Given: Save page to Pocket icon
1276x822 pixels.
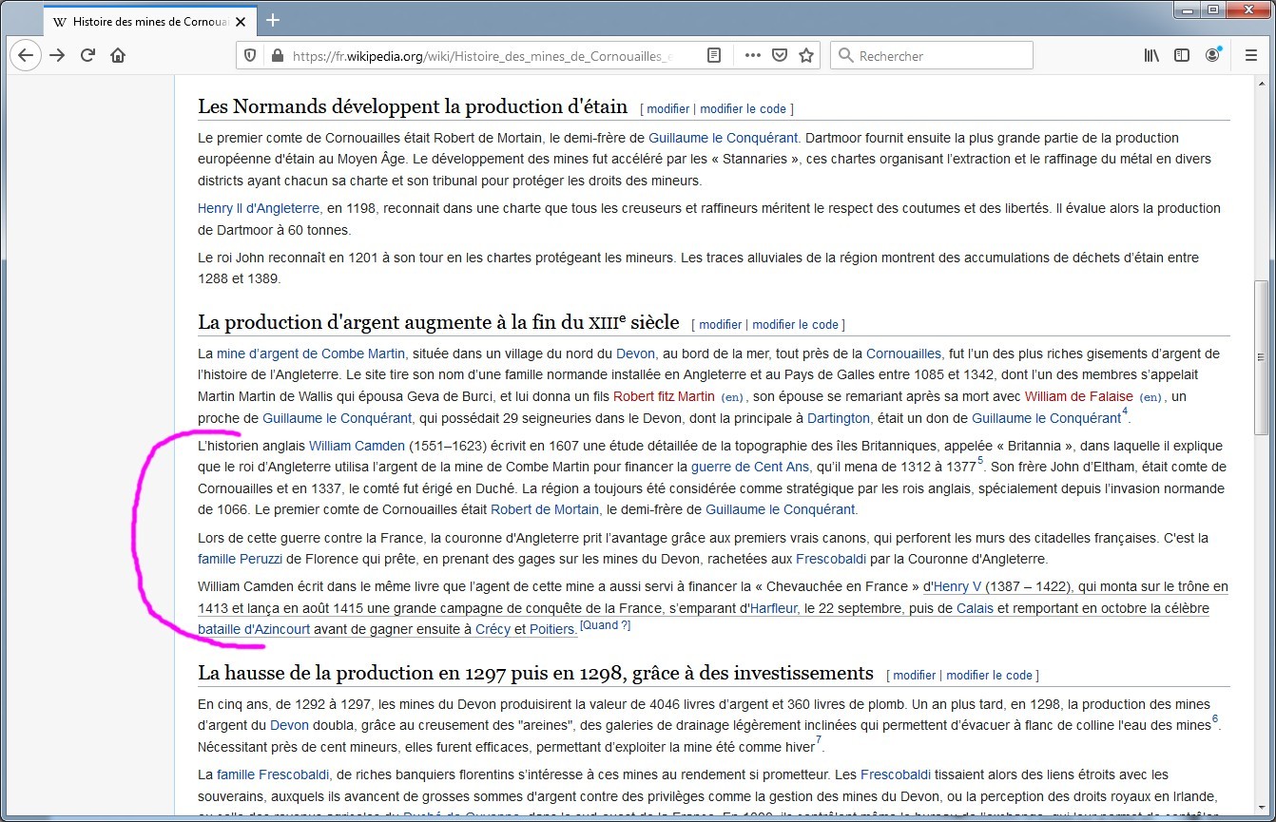Looking at the screenshot, I should click(779, 56).
